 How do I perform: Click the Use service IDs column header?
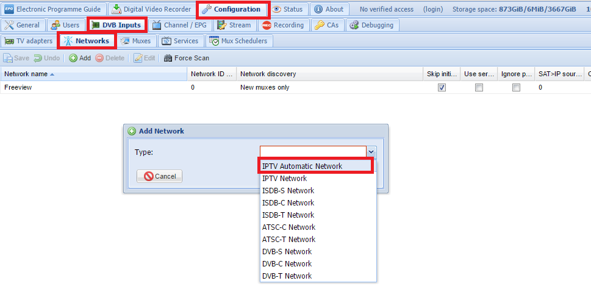[479, 74]
